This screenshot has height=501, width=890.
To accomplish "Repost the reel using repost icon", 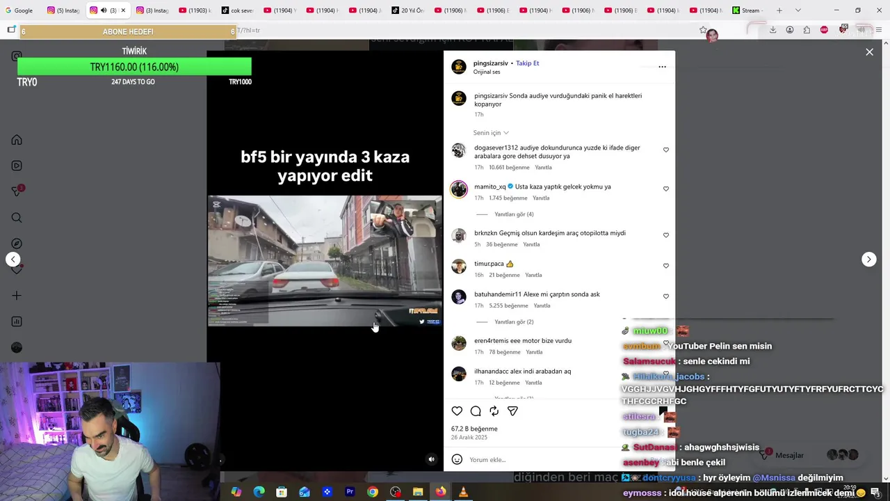I will point(494,411).
